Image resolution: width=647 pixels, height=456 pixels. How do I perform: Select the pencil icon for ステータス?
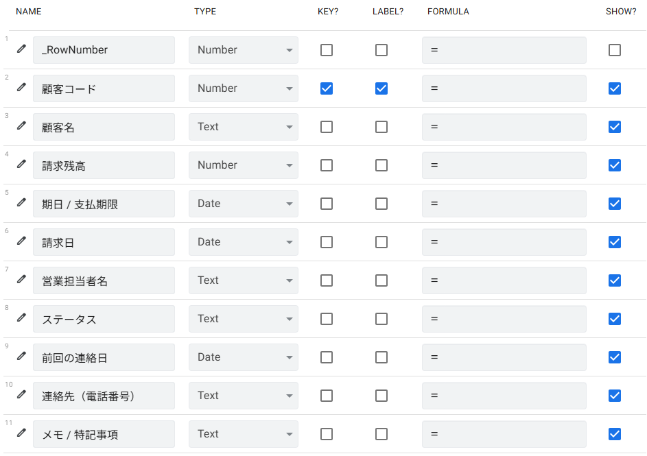21,317
